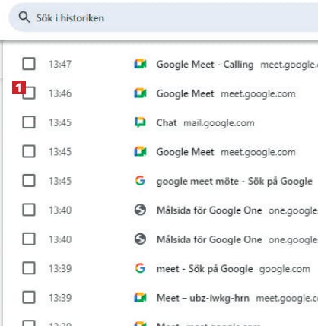Open "google meet möte - Sök på Google" link
This screenshot has height=326, width=318.
(234, 182)
